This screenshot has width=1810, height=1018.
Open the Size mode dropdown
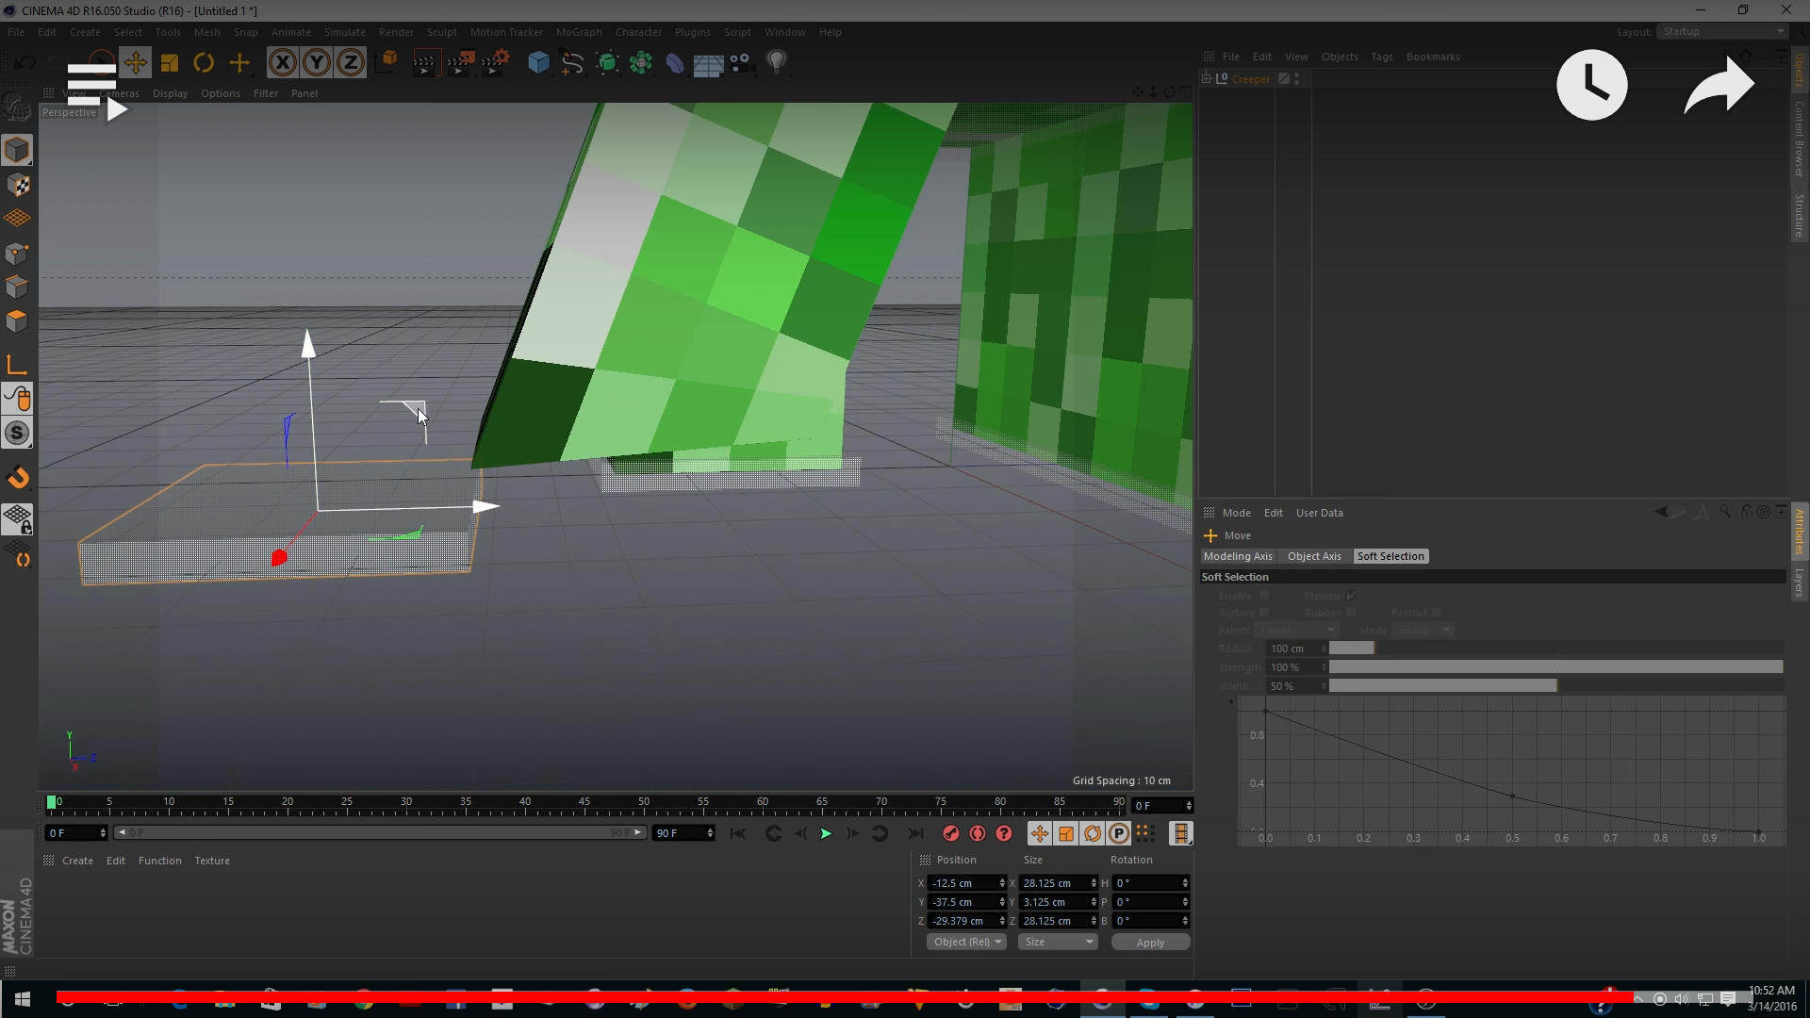1059,942
